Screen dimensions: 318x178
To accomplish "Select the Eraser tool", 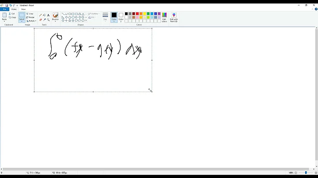I will (x=41, y=20).
